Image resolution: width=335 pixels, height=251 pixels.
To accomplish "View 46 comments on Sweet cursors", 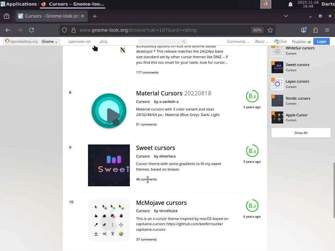I will (146, 179).
